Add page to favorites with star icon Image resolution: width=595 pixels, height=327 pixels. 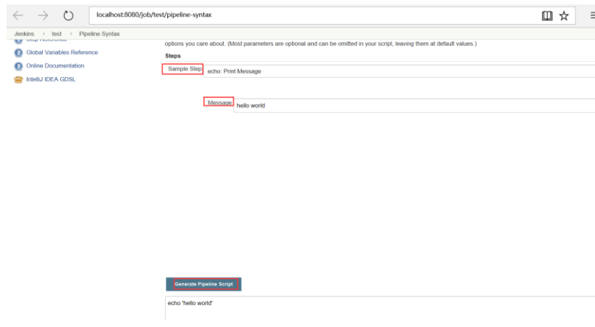(x=564, y=15)
